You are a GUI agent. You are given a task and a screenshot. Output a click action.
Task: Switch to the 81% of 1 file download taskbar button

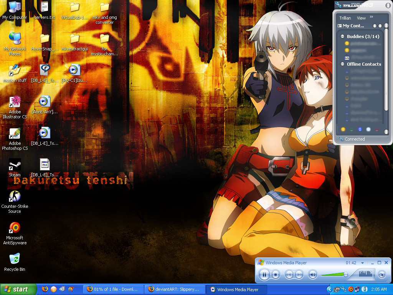[x=114, y=290]
